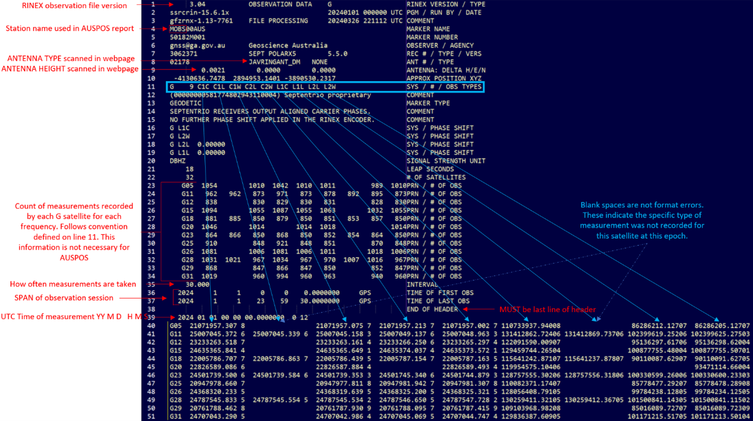753x421 pixels.
Task: Click the 'SPAN of observation session' annotation
Action: tap(64, 297)
